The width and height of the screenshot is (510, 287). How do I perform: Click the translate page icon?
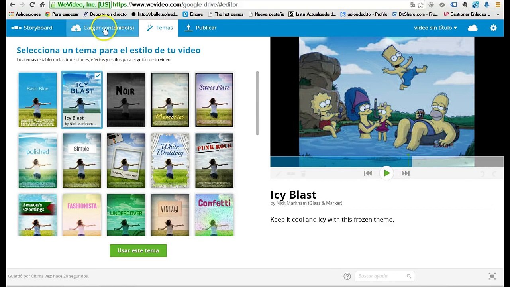point(412,5)
